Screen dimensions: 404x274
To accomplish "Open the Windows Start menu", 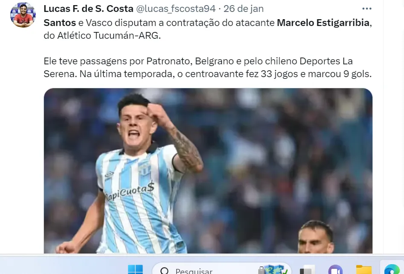I will tap(135, 269).
